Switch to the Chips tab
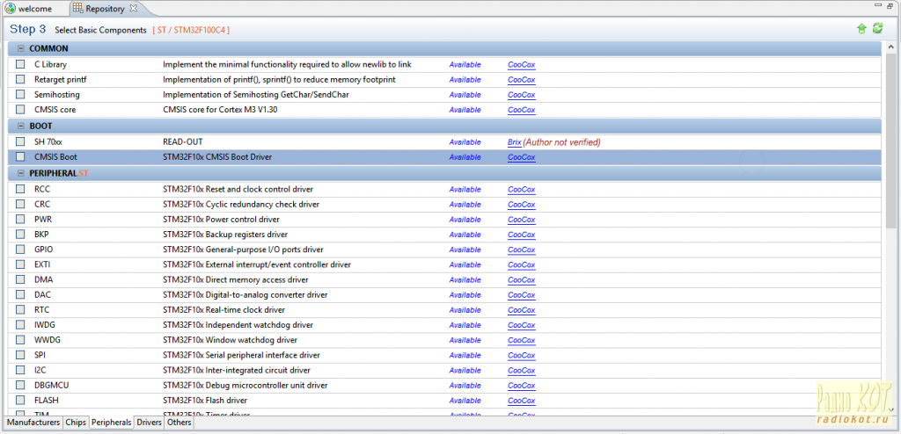Image resolution: width=901 pixels, height=434 pixels. coord(76,423)
